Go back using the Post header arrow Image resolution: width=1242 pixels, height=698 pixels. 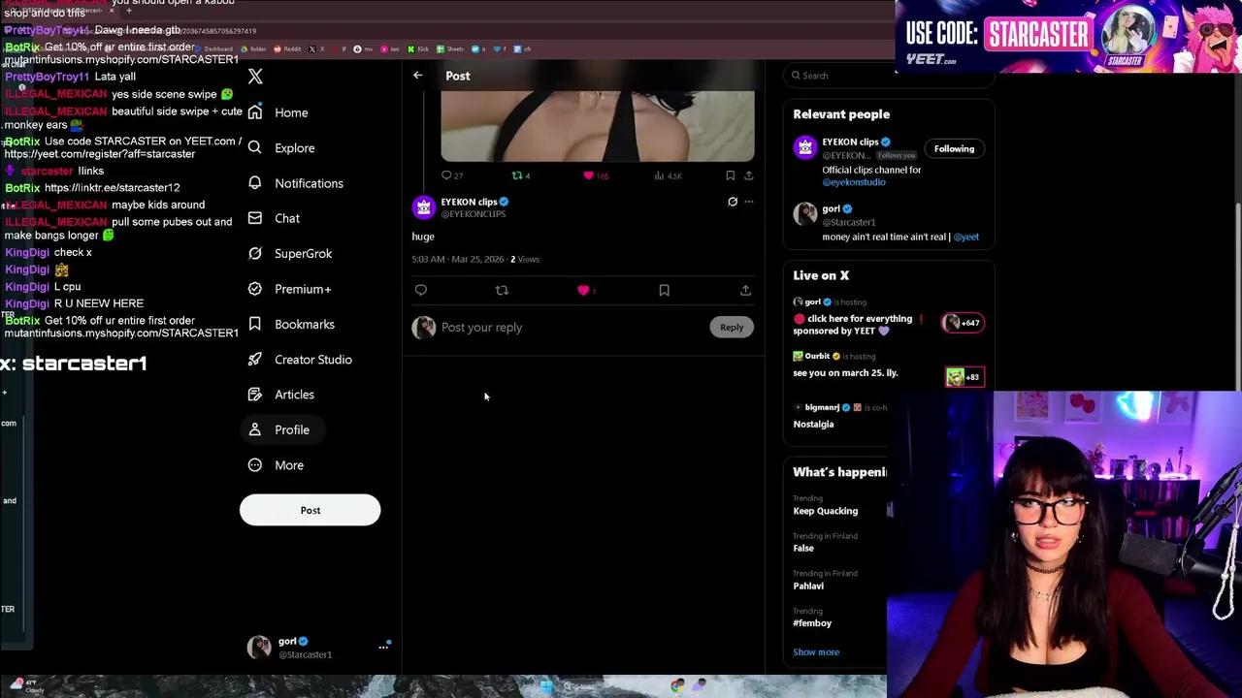(418, 76)
